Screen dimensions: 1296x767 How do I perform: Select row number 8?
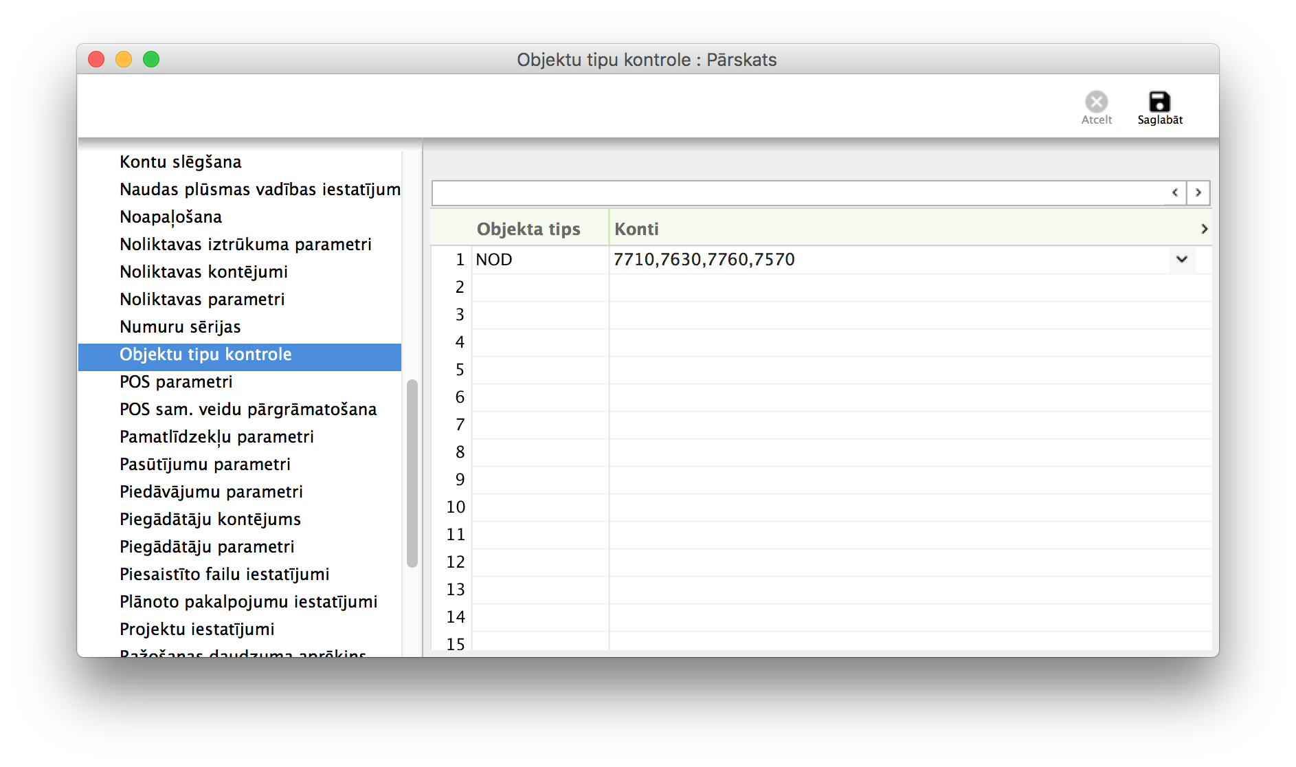click(460, 452)
